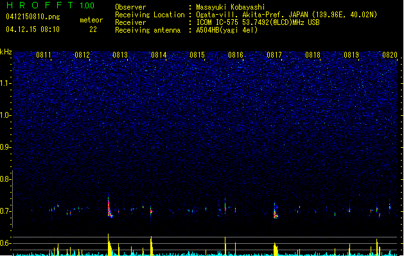
Task: Click the vertical gray frequency range bar
Action: pyautogui.click(x=12, y=198)
